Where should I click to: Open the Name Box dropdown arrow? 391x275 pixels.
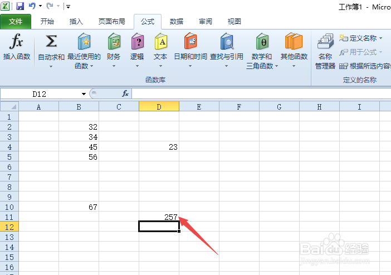click(x=84, y=94)
